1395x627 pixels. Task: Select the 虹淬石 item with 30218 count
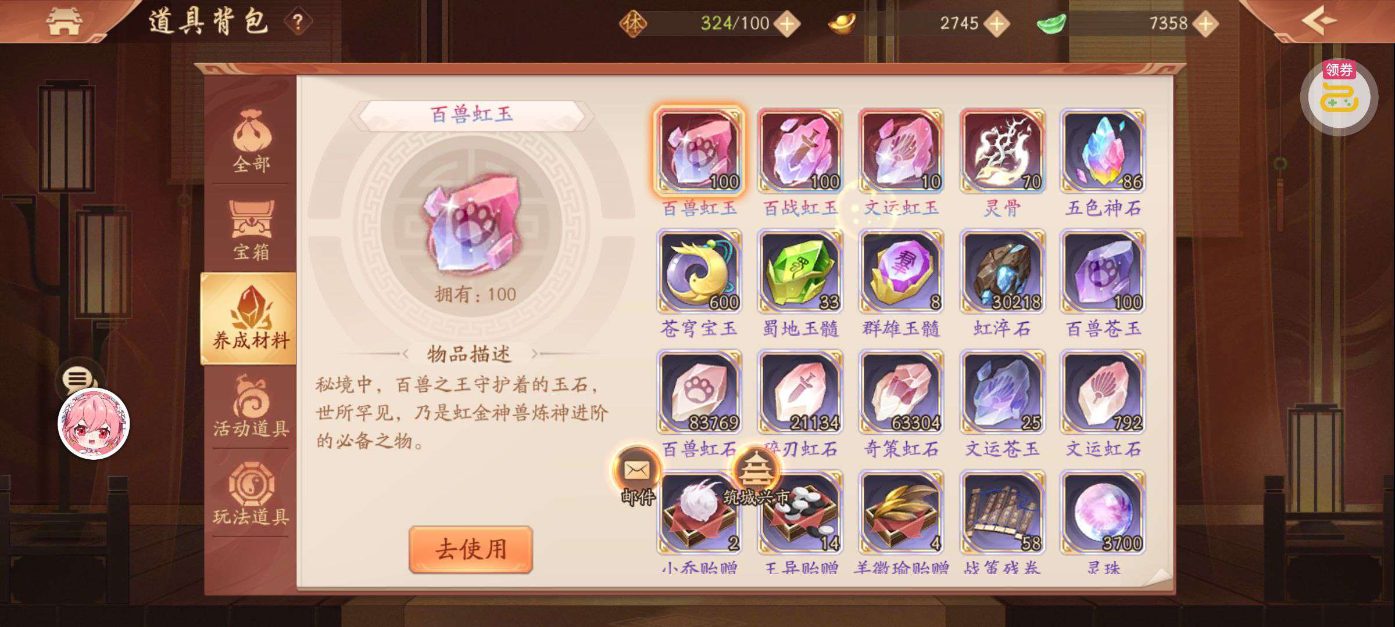[1002, 271]
